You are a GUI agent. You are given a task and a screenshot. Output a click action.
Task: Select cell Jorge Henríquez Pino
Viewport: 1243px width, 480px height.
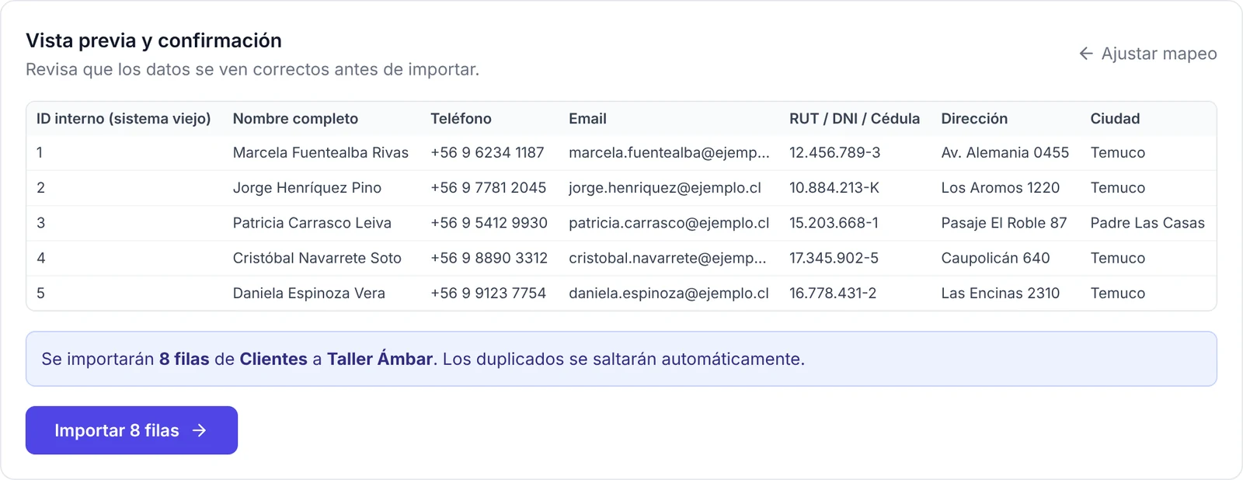pos(307,188)
